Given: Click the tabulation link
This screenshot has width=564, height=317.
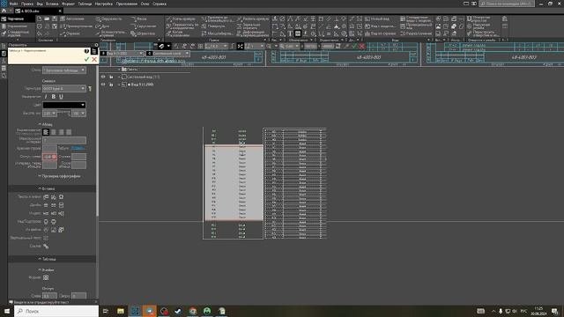Looking at the screenshot, I should coord(78,148).
